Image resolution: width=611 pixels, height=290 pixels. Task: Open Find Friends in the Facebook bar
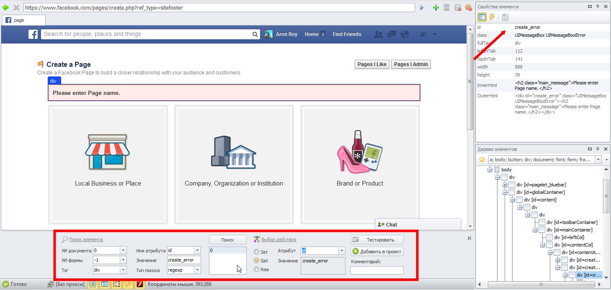point(347,34)
